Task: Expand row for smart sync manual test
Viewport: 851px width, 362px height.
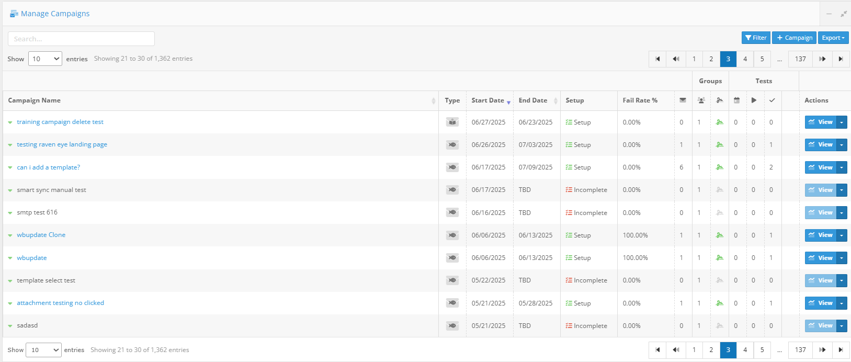Action: [10, 190]
